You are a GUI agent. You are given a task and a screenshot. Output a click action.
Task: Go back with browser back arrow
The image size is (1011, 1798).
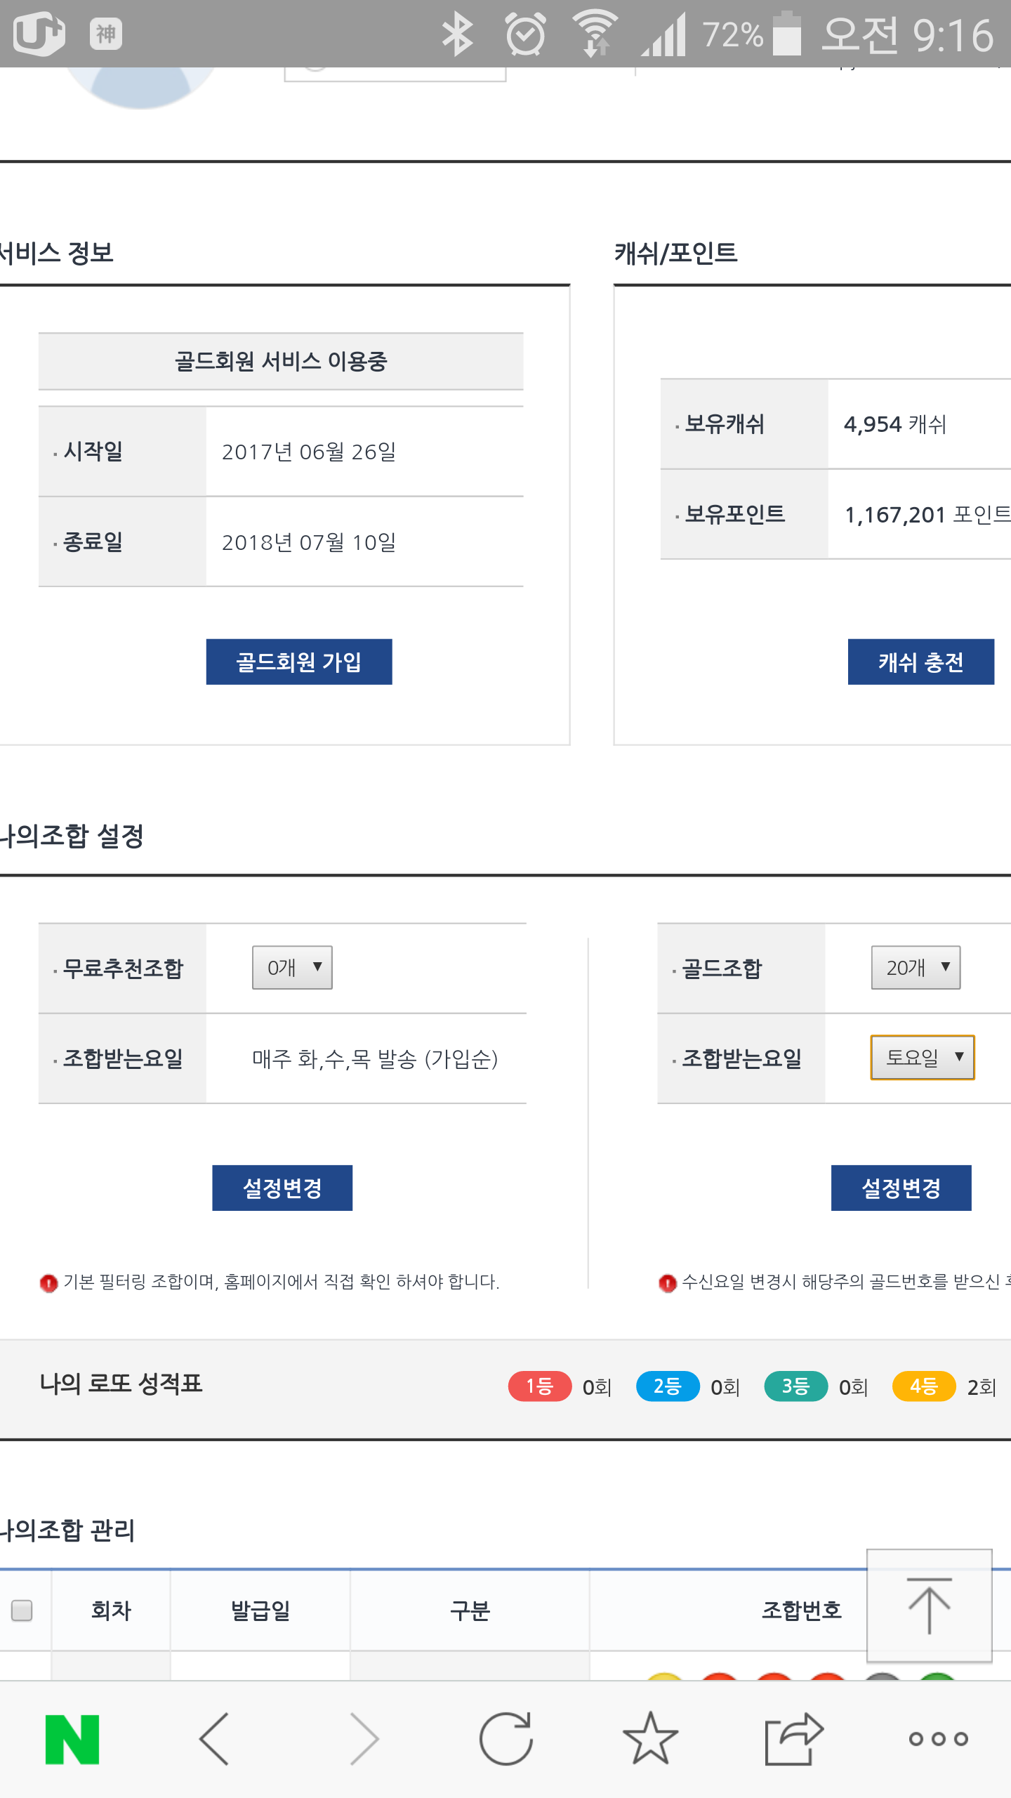coord(215,1739)
